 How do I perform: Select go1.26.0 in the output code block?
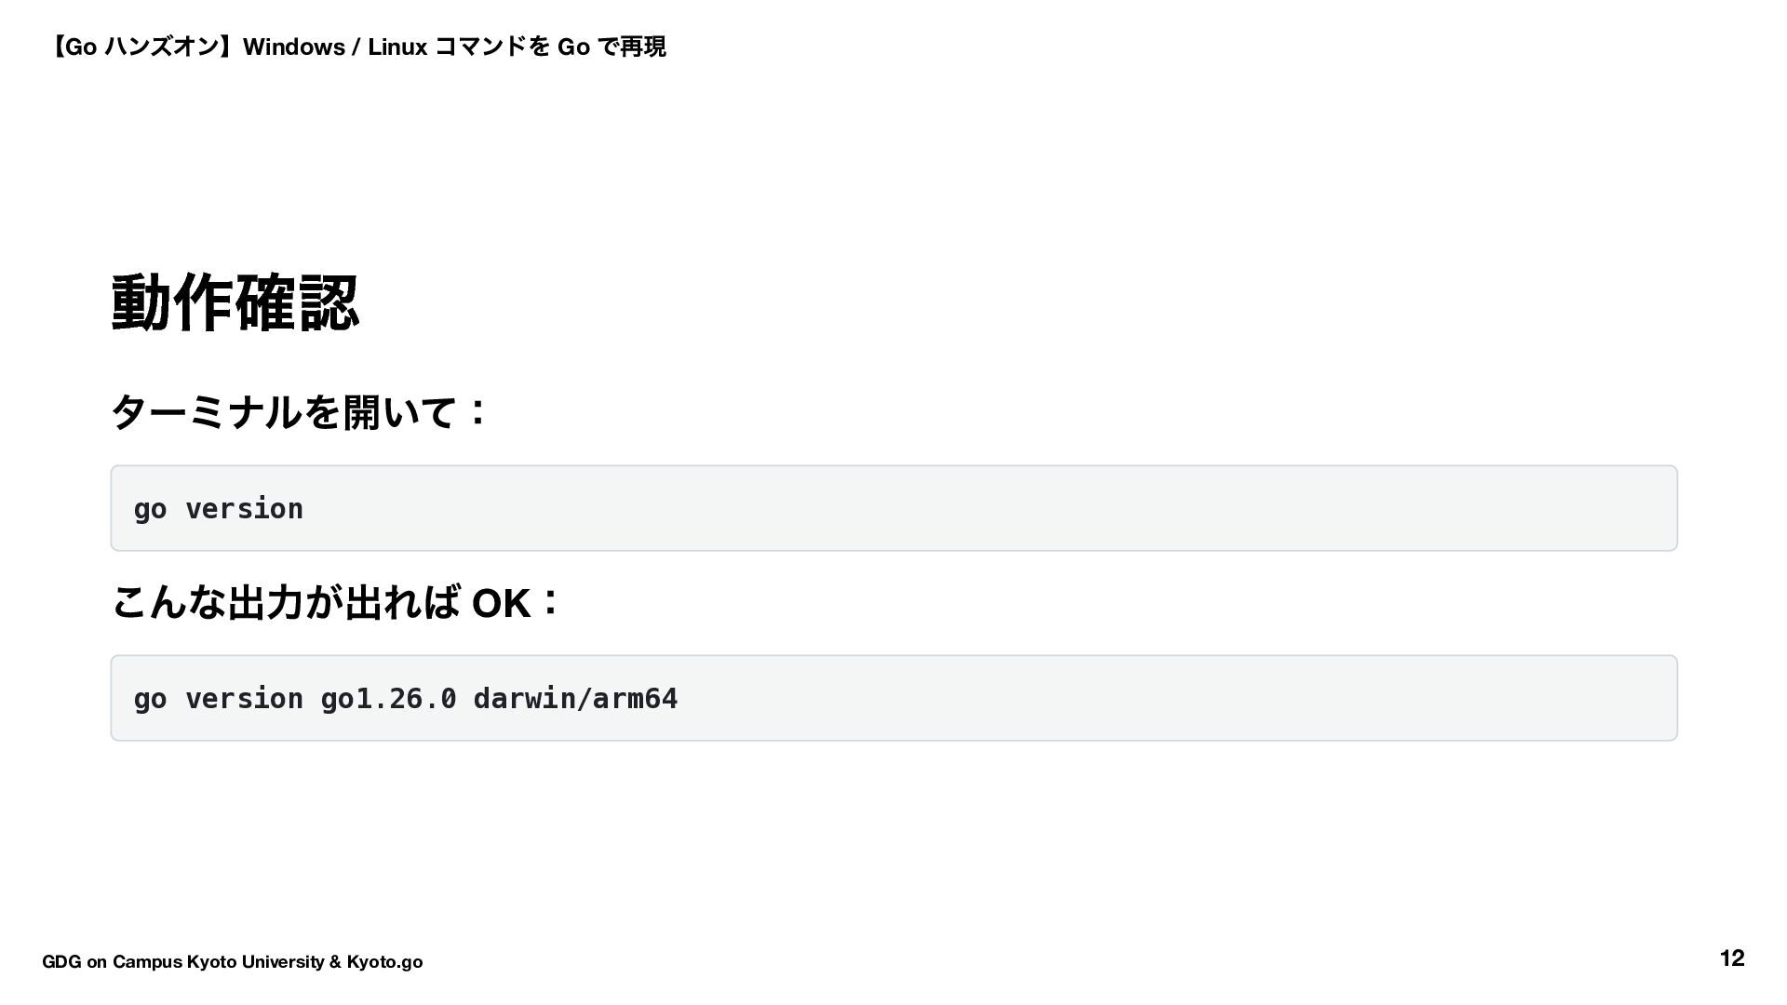388,699
